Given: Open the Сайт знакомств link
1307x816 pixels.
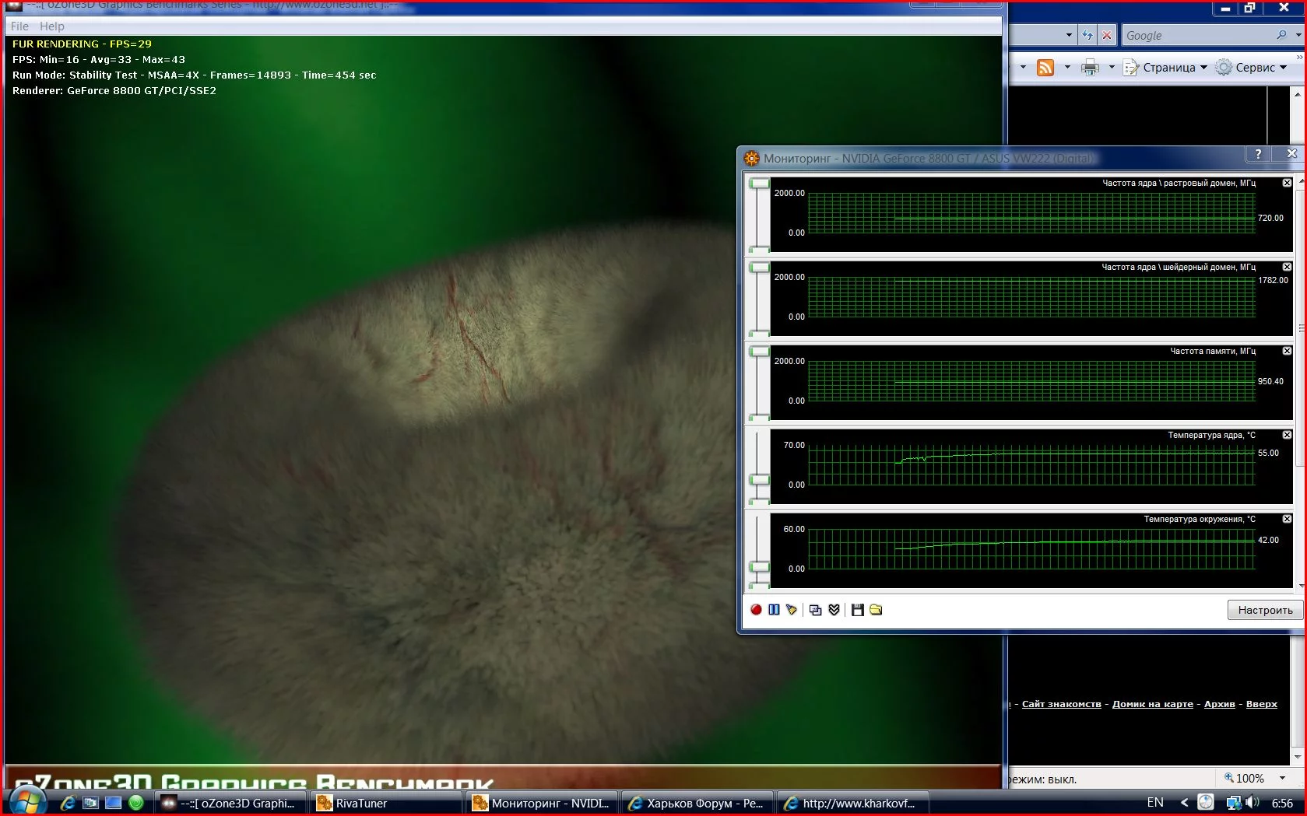Looking at the screenshot, I should coord(1061,704).
